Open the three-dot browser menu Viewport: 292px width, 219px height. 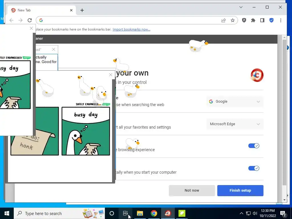tap(281, 20)
